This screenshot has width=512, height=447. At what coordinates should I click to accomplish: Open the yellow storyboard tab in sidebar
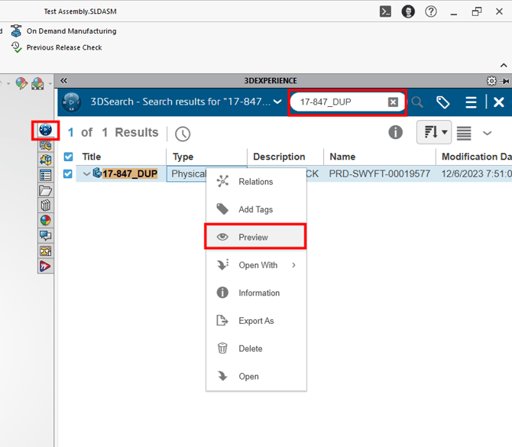coord(45,251)
